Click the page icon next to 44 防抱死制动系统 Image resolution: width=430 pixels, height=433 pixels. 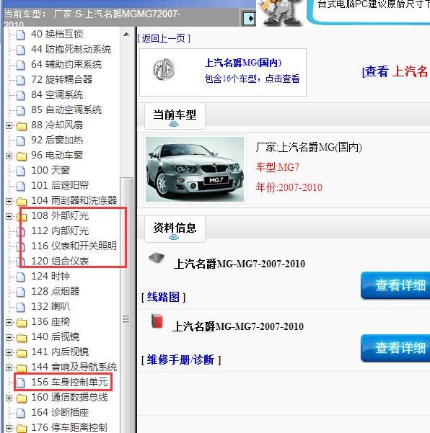20,50
